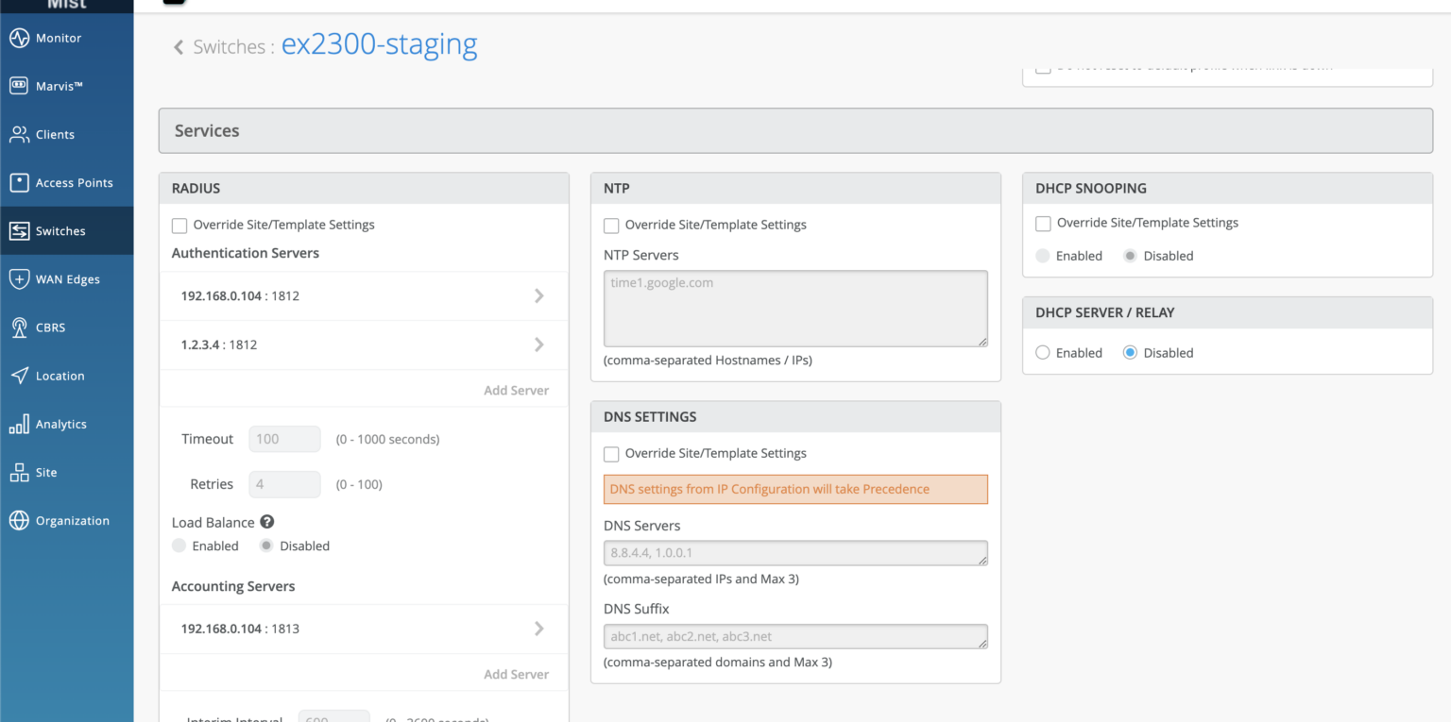This screenshot has height=722, width=1451.
Task: Select Marvis from the navigation sidebar
Action: point(59,86)
